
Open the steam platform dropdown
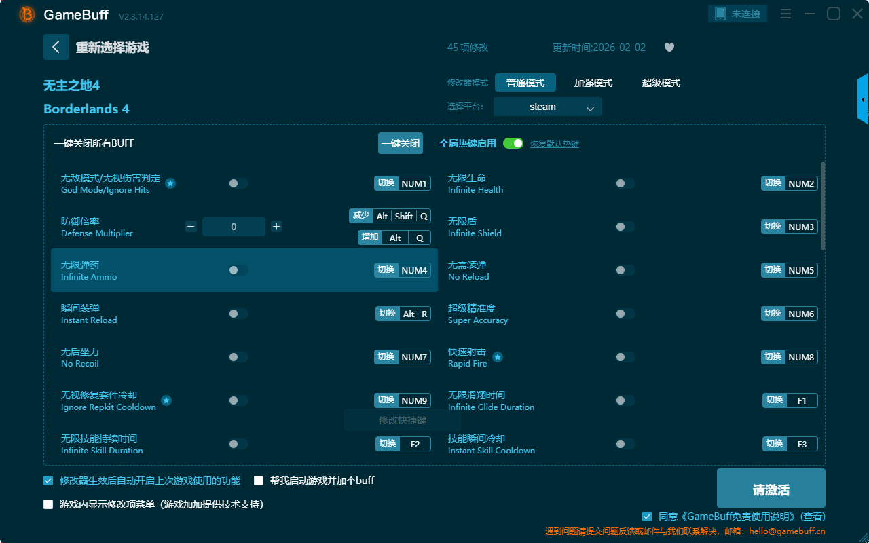pyautogui.click(x=547, y=107)
